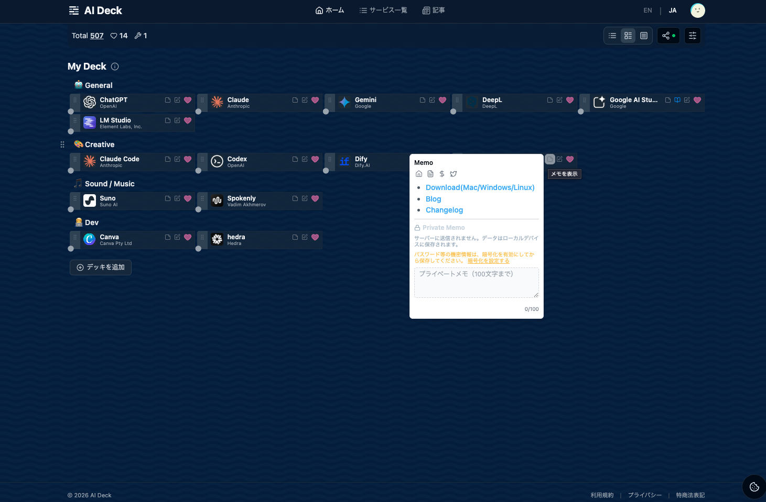Open the cookie settings button
The height and width of the screenshot is (502, 766).
[x=754, y=487]
